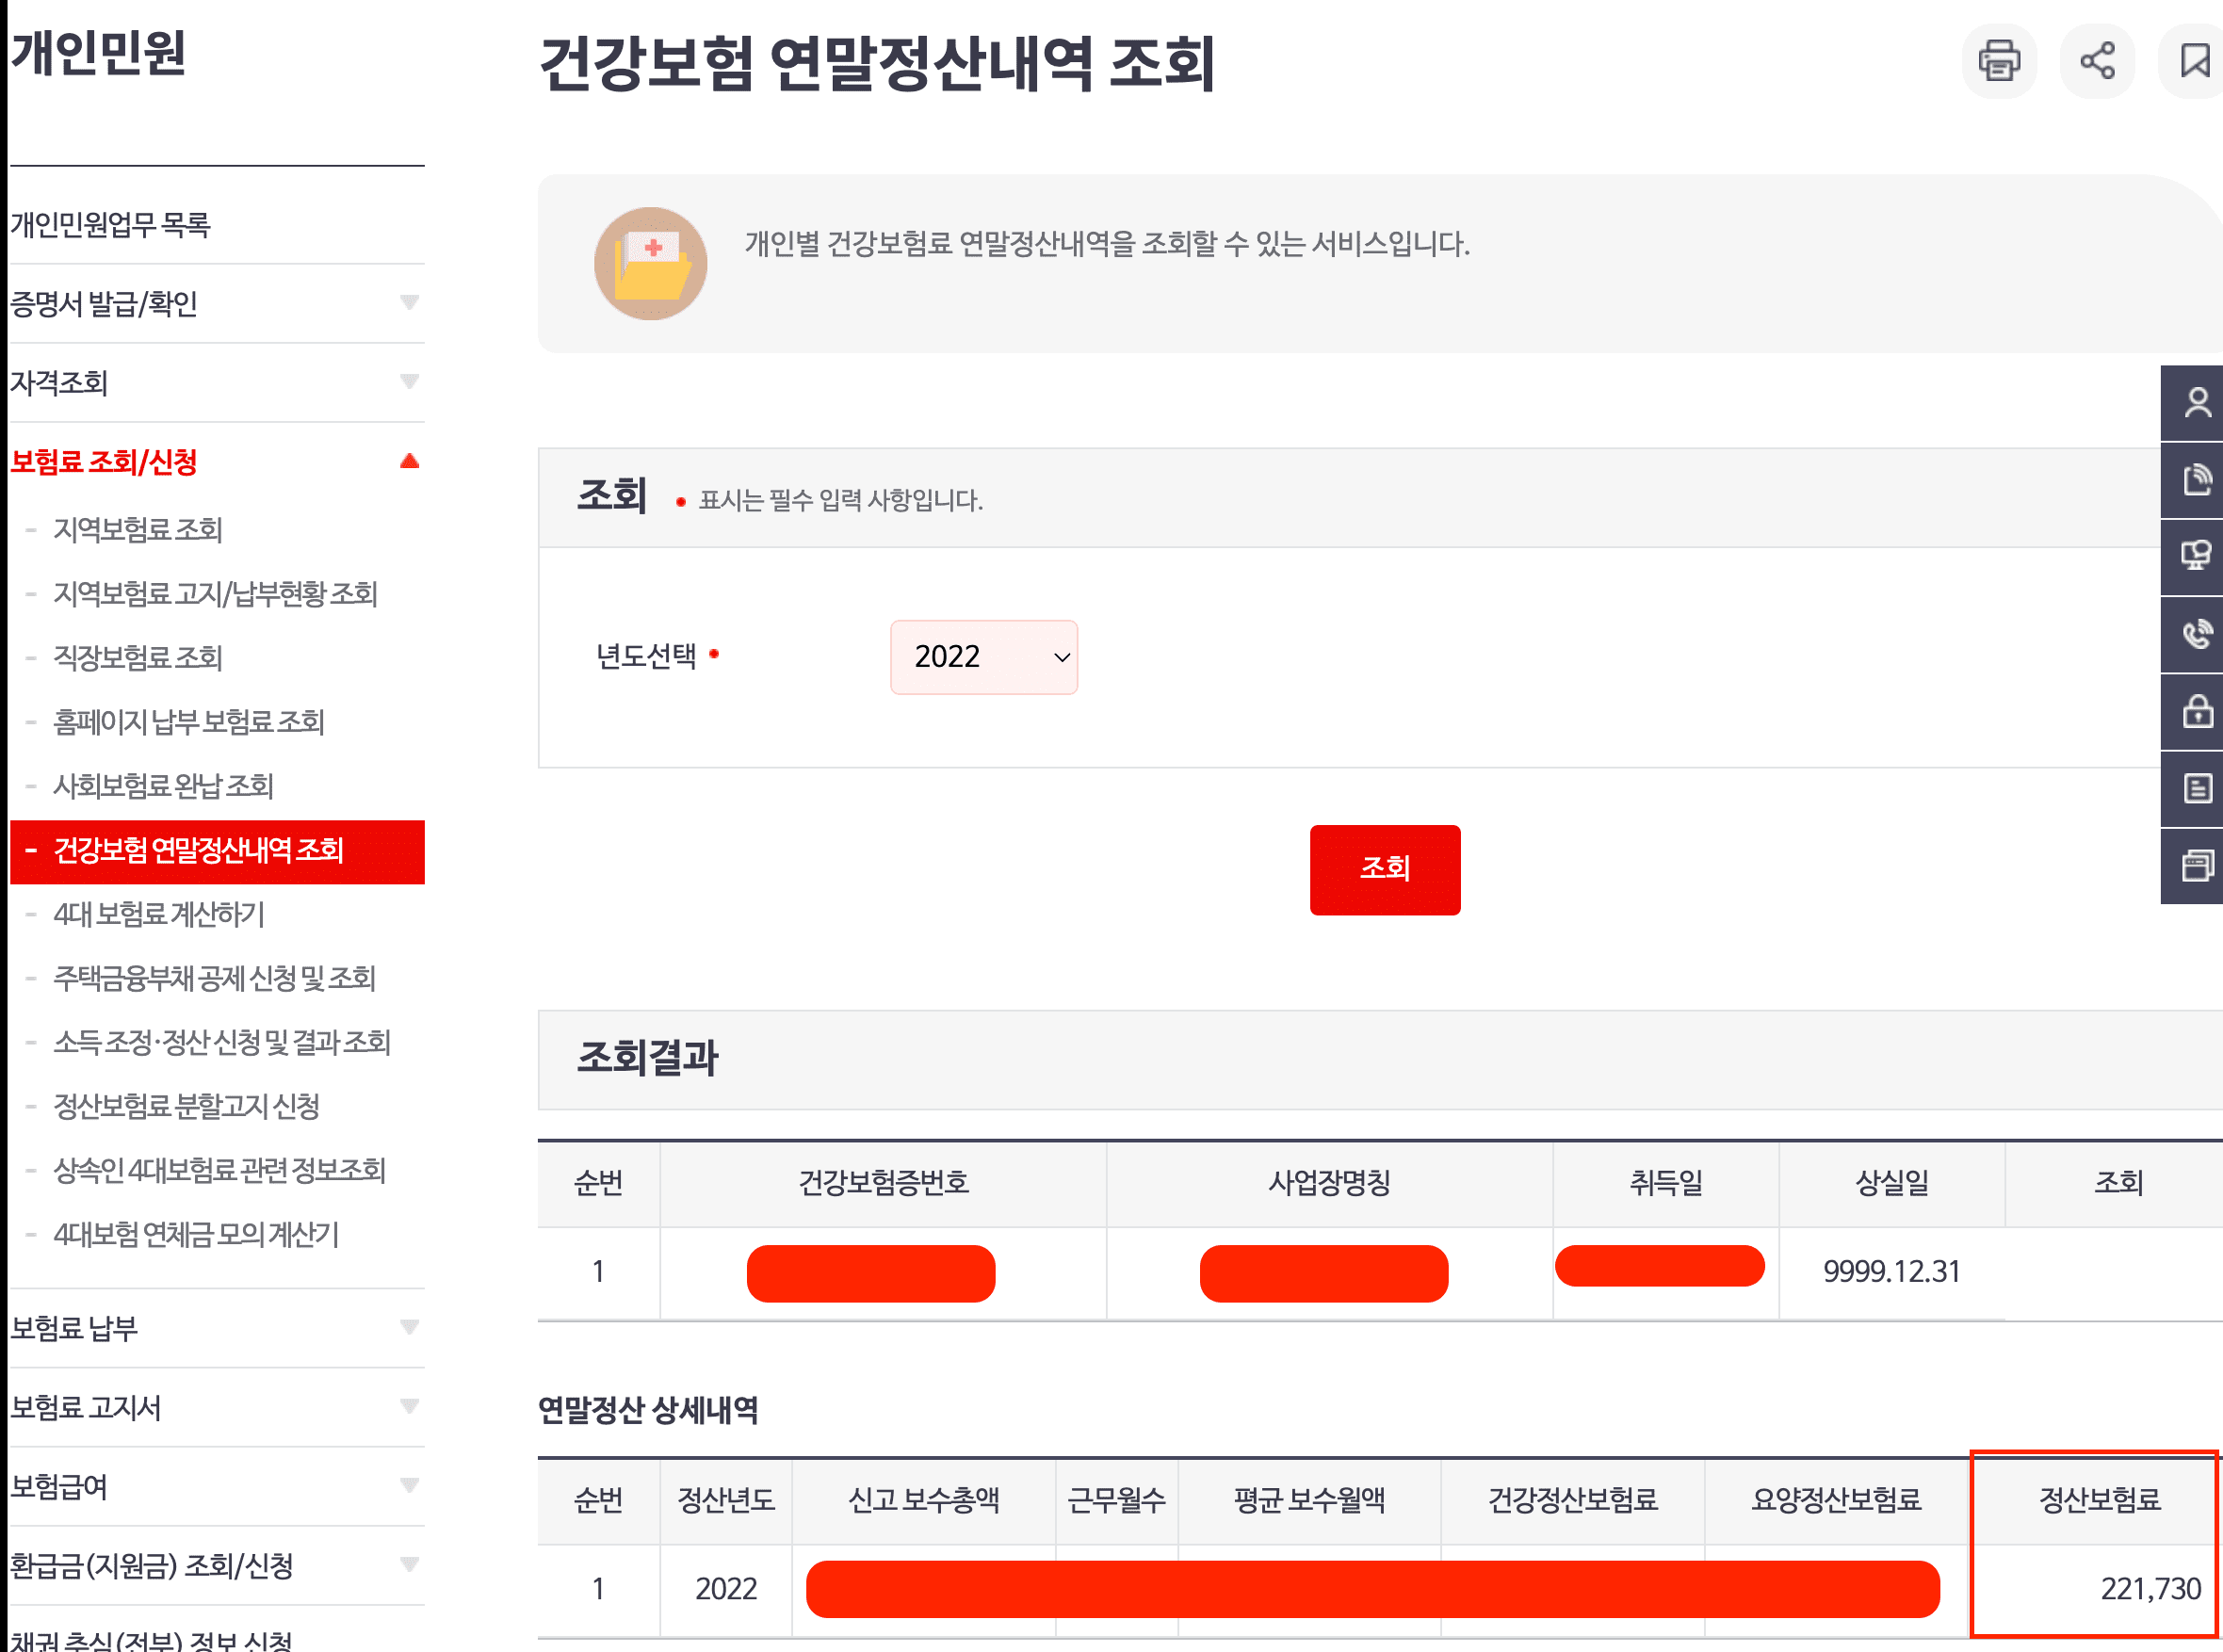Select the bookmark icon at top right
The width and height of the screenshot is (2223, 1652).
pyautogui.click(x=2194, y=61)
